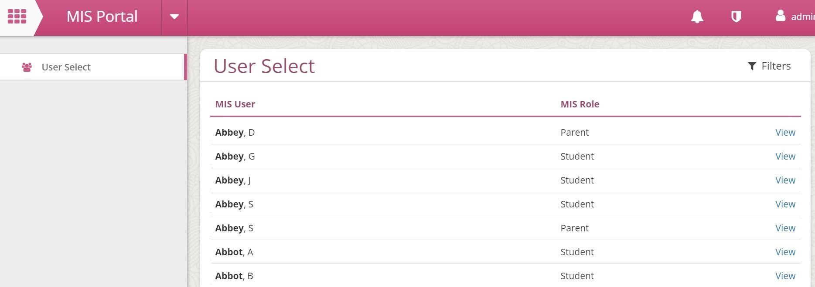This screenshot has width=815, height=287.
Task: View Abbot, B student record
Action: (x=785, y=276)
